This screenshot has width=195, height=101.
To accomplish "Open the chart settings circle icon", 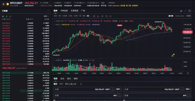I will 111,16.
